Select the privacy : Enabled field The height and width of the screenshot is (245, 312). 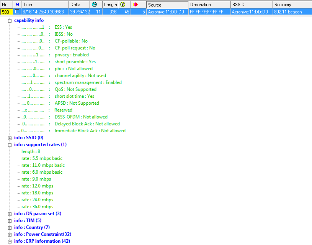click(72, 55)
